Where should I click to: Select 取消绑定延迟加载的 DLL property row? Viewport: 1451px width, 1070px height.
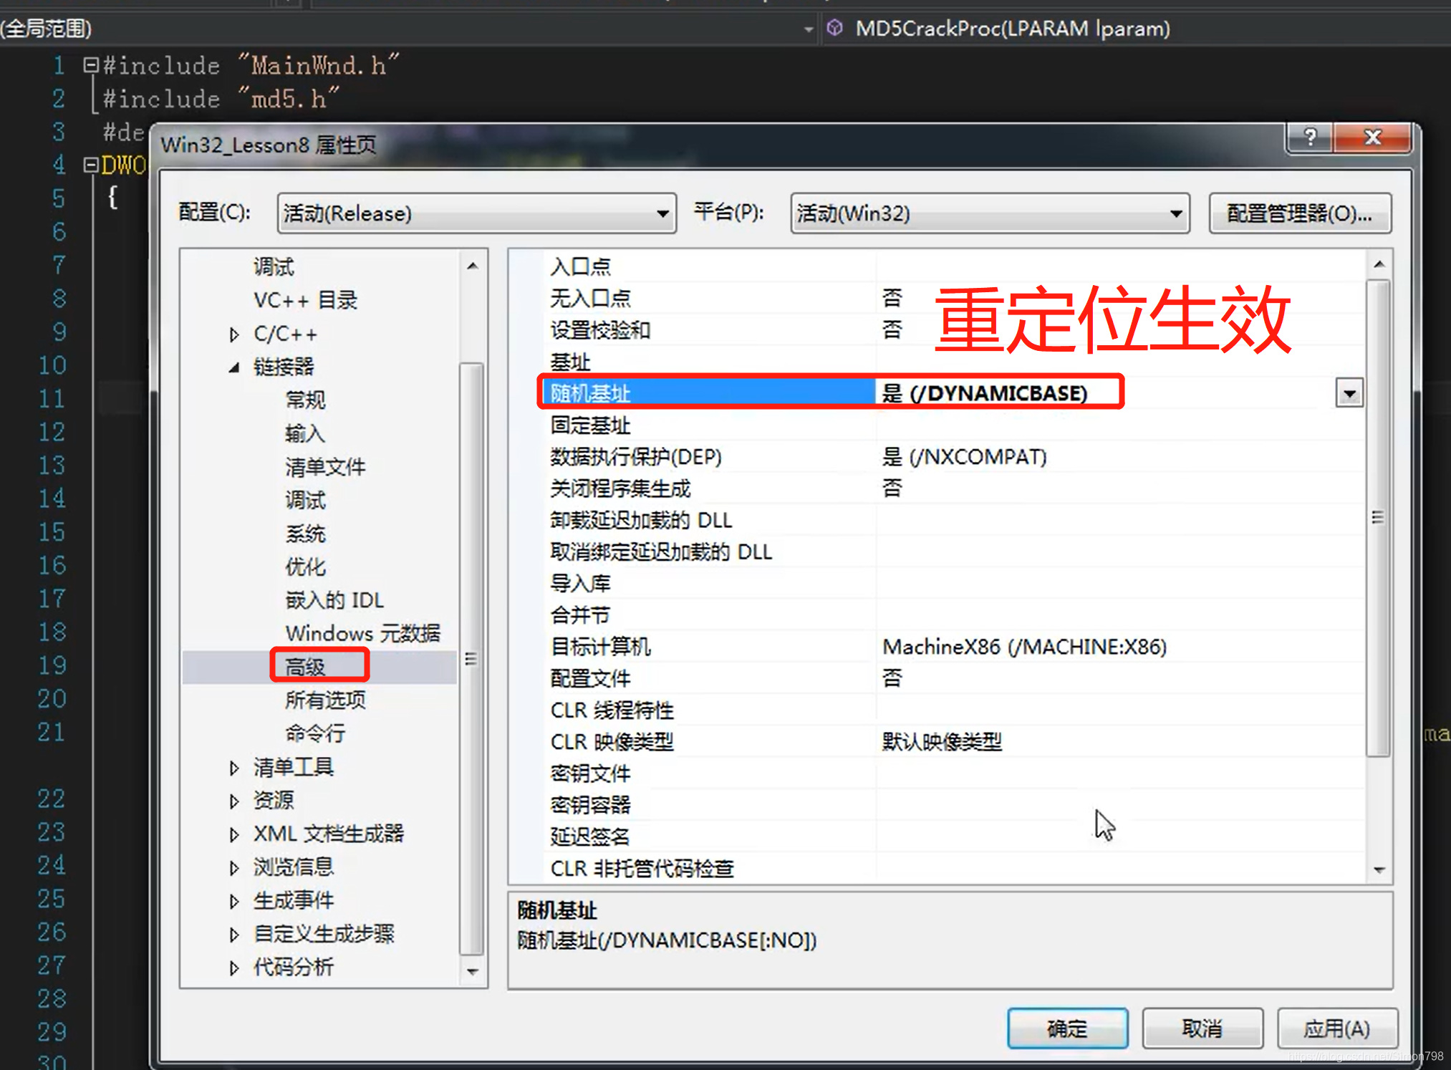tap(953, 552)
